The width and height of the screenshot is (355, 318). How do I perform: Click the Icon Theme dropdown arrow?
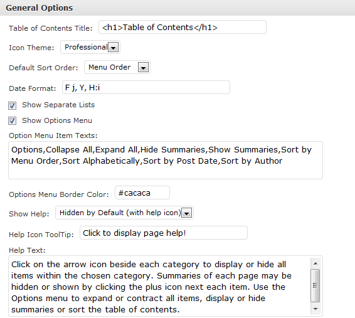(x=113, y=48)
